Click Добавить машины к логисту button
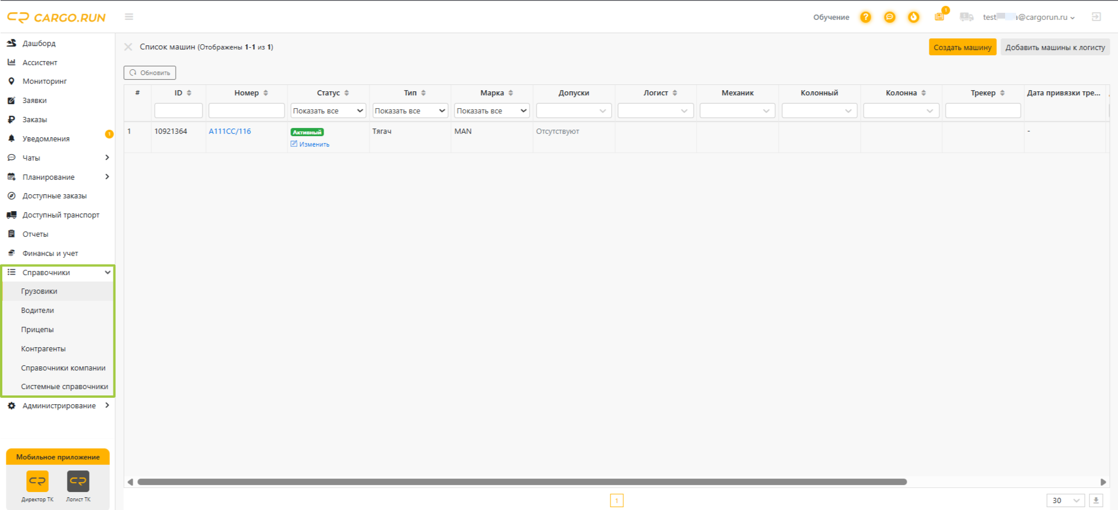 [x=1055, y=47]
